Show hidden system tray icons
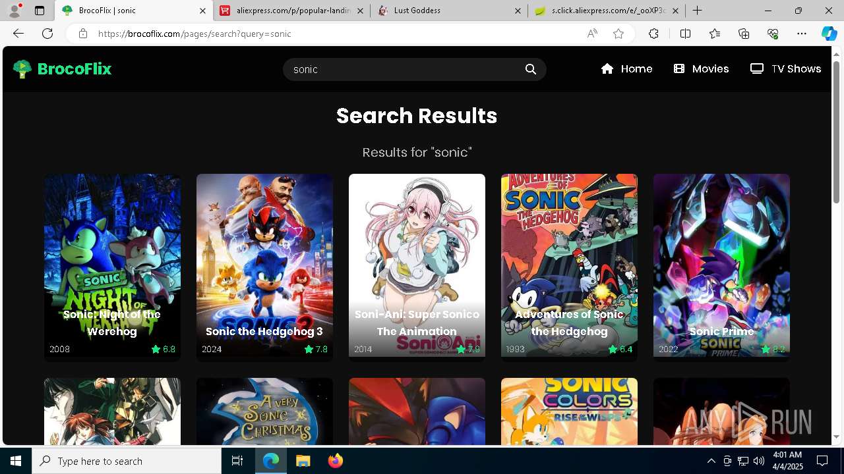The height and width of the screenshot is (474, 844). (x=711, y=461)
